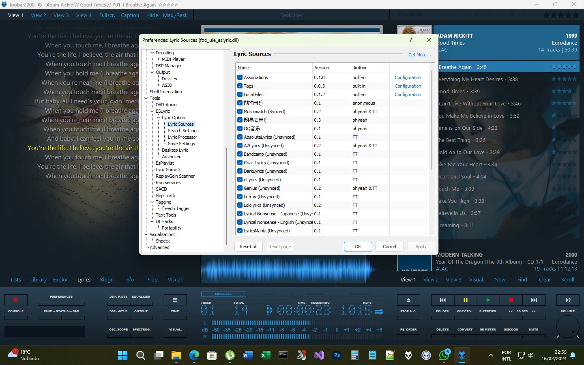Adjust the round volume knob
Image resolution: width=584 pixels, height=365 pixels.
click(568, 326)
